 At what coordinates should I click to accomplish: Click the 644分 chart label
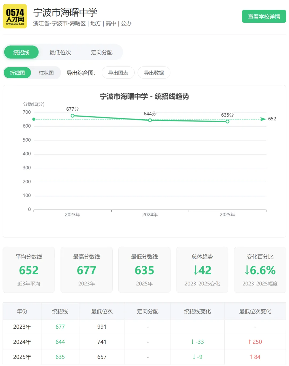tap(150, 114)
